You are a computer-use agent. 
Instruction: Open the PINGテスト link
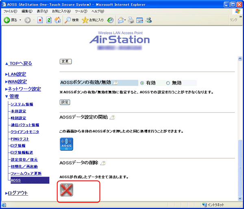20,139
